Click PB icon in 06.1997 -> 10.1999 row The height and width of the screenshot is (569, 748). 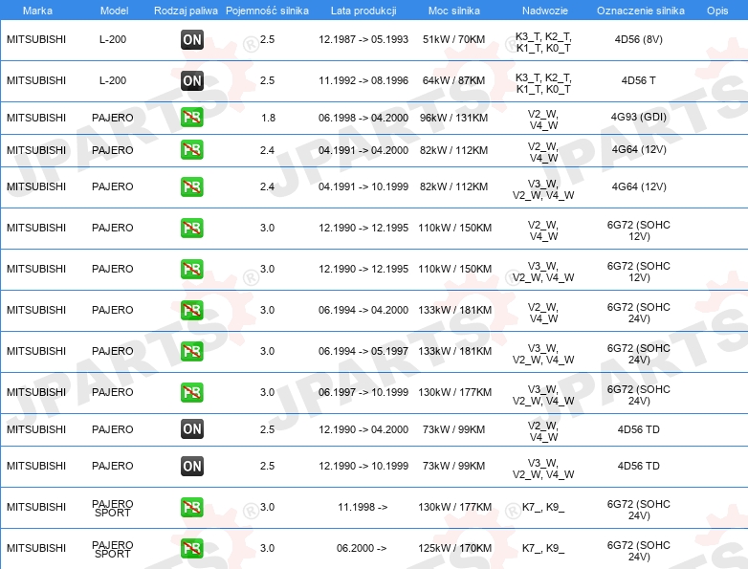(x=192, y=392)
